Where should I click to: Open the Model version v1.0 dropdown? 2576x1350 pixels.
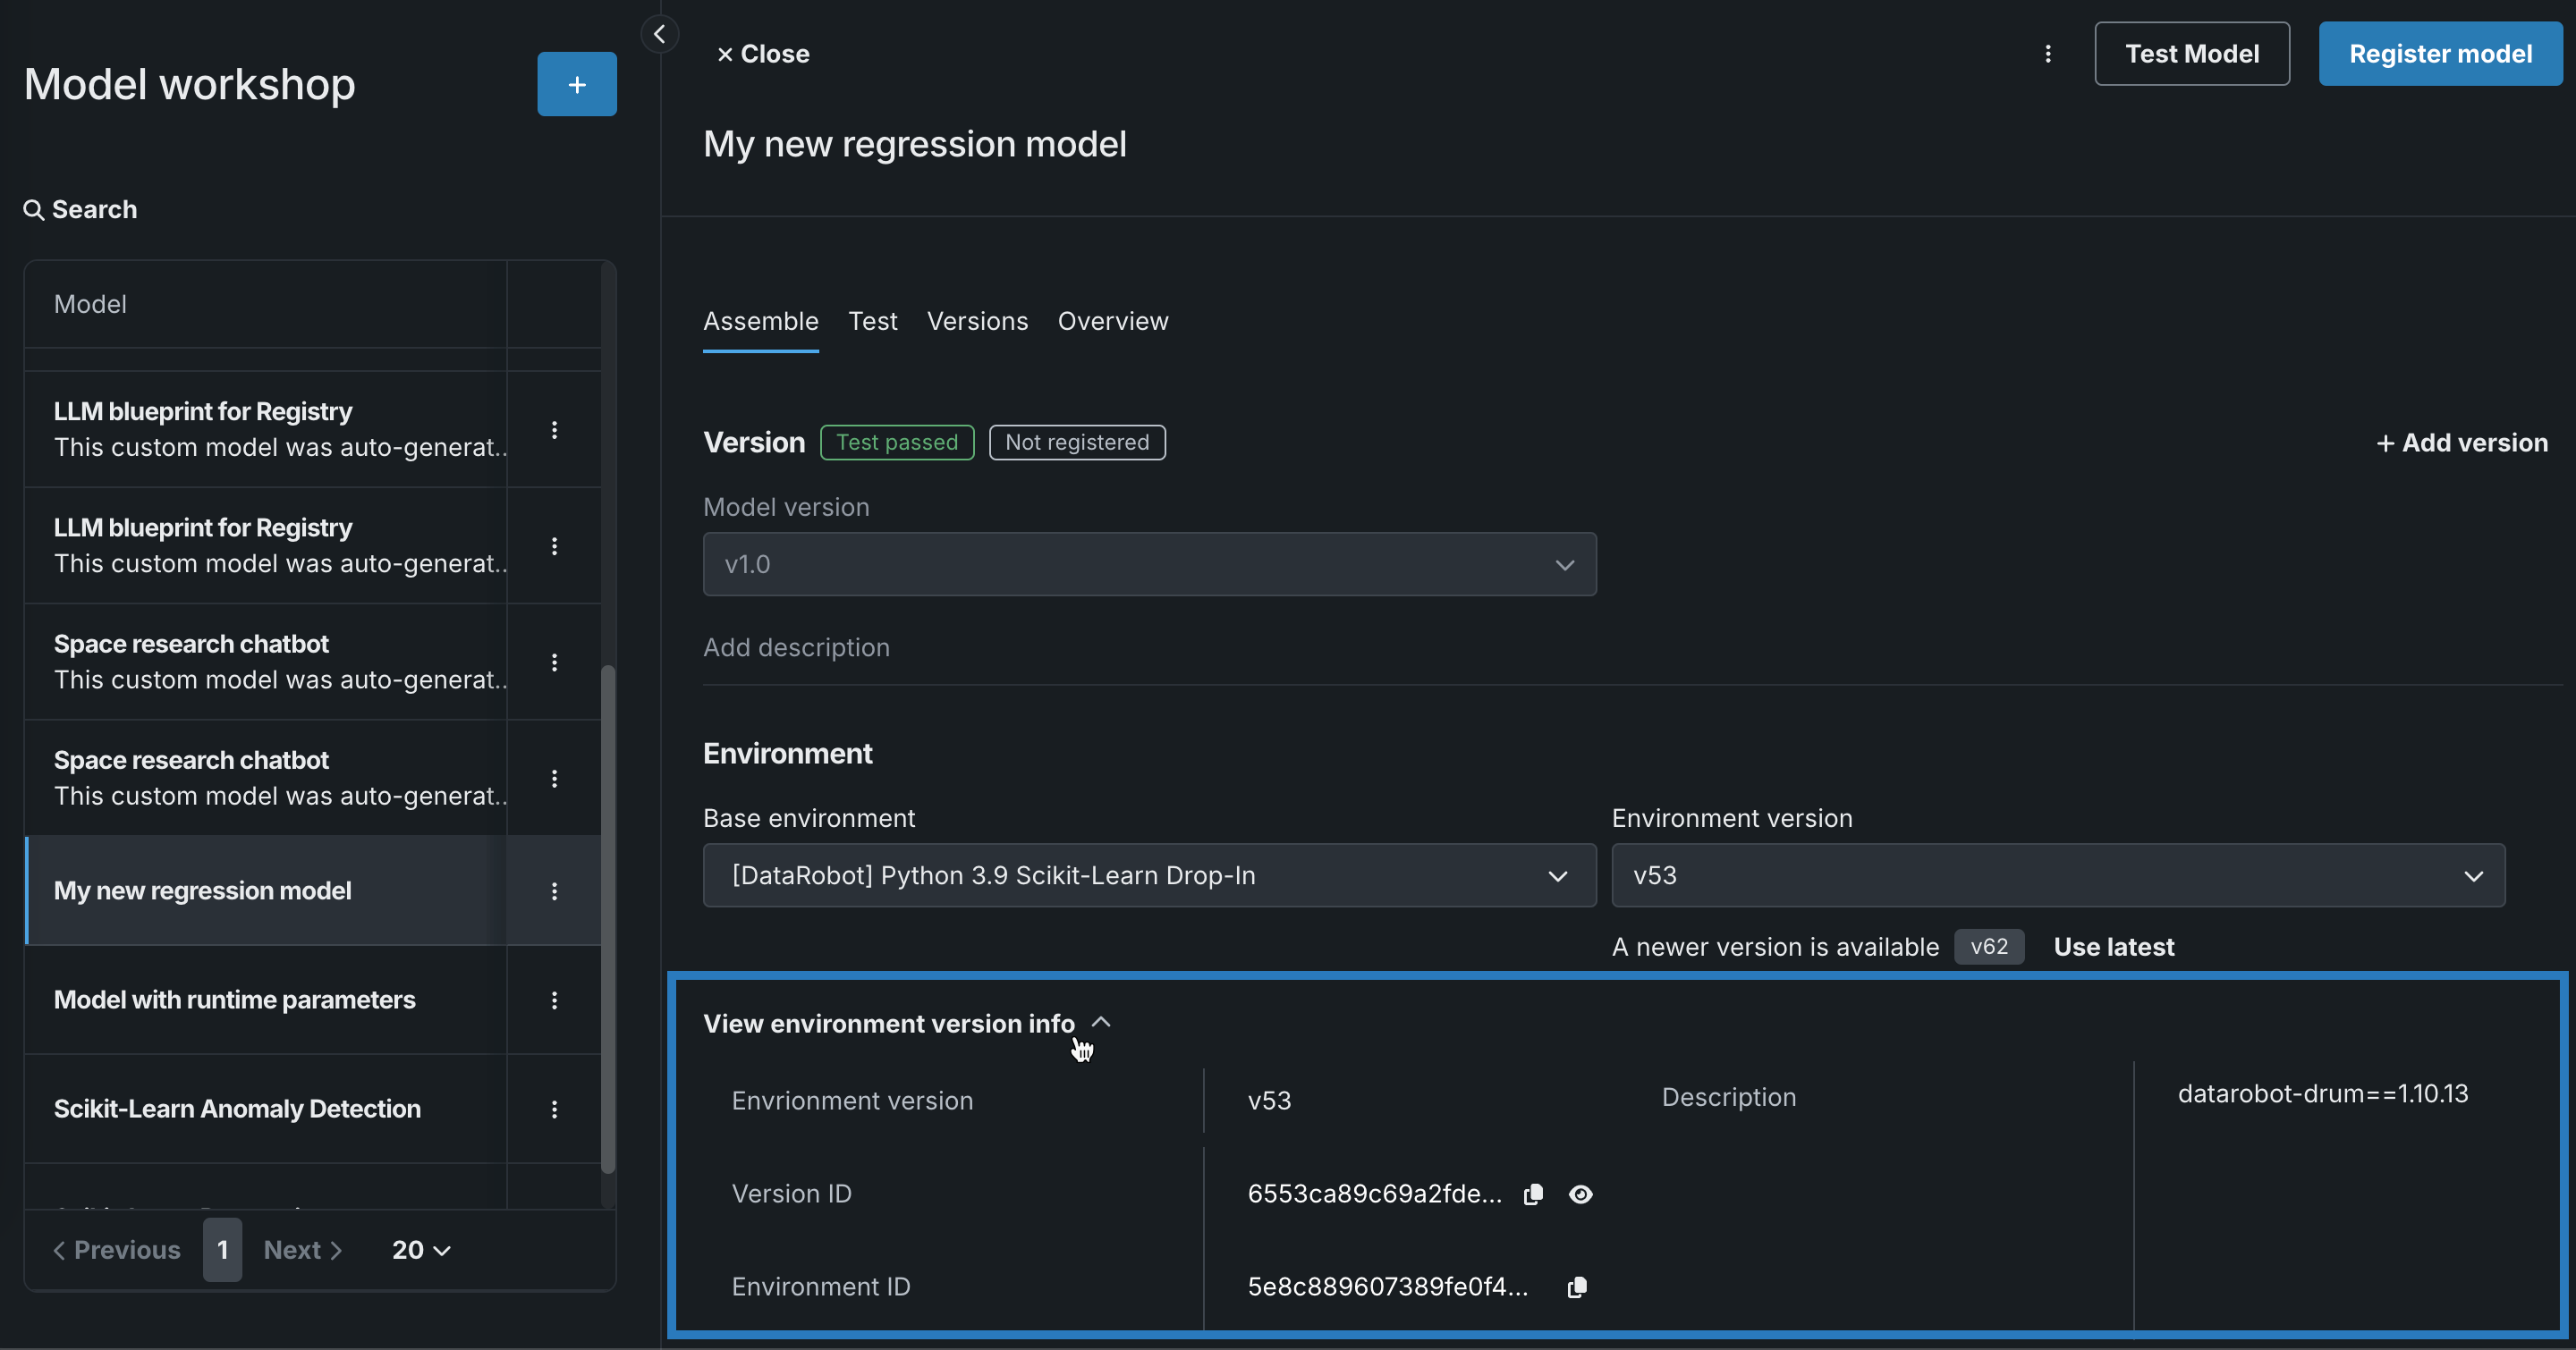coord(1149,564)
